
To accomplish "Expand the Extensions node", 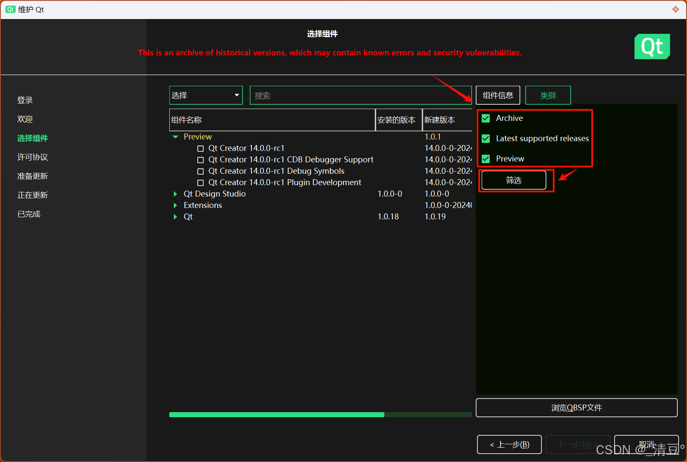I will click(175, 205).
